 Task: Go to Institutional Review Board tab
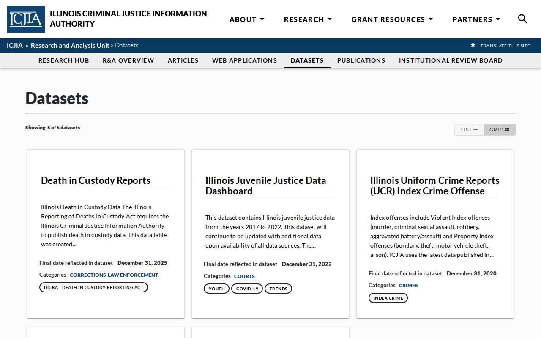451,60
